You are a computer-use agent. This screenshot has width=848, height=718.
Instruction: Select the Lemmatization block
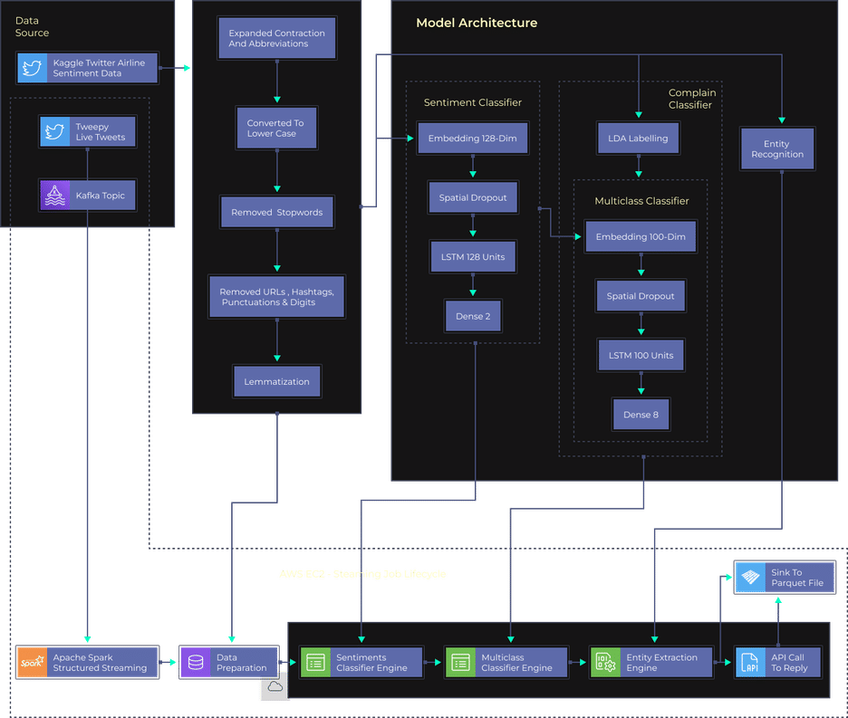tap(276, 381)
